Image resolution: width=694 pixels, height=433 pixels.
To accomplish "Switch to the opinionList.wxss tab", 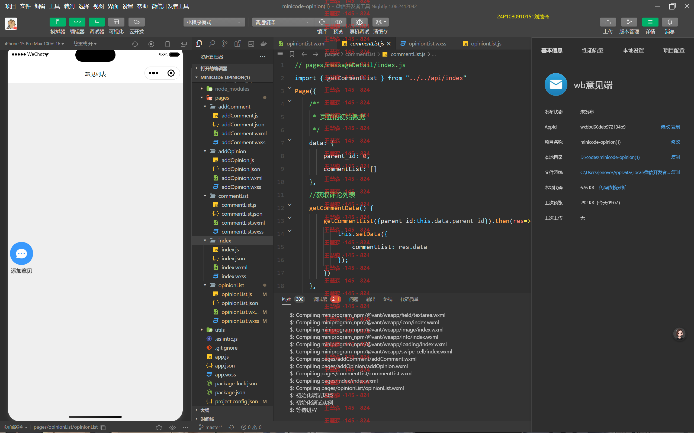I will pyautogui.click(x=427, y=44).
